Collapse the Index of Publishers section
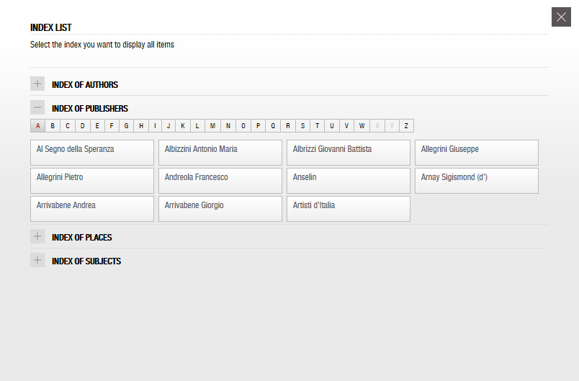The width and height of the screenshot is (579, 381). 37,107
